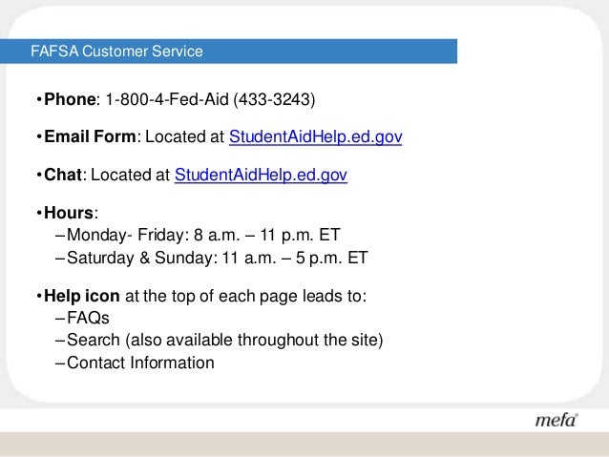609x457 pixels.
Task: Click the '5 p.m. ET' weekend closing text
Action: [x=331, y=258]
